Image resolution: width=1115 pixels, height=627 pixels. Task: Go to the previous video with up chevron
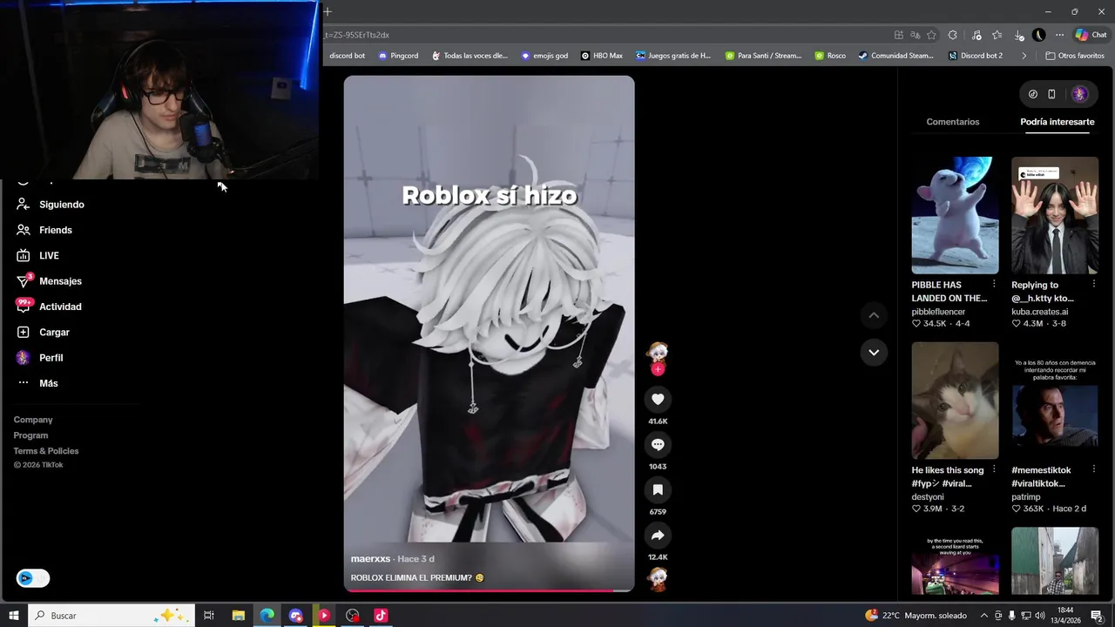coord(874,314)
